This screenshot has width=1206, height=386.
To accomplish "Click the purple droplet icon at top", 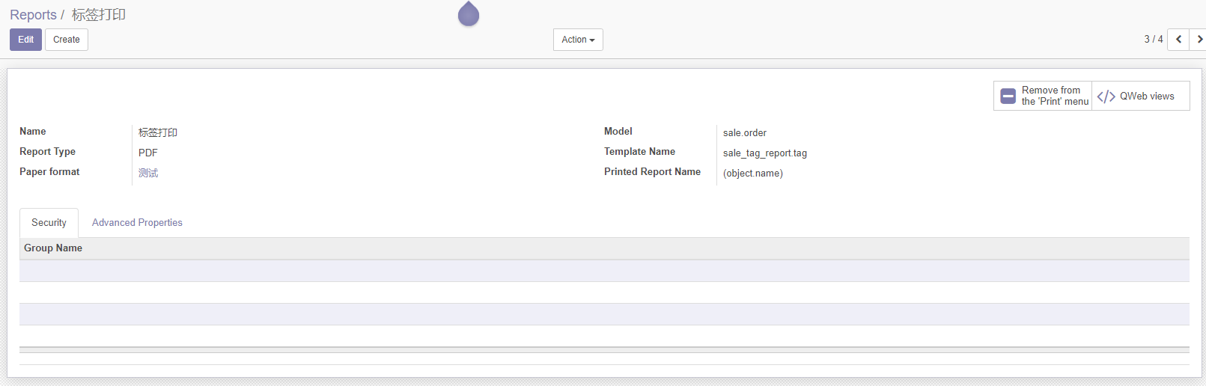I will pyautogui.click(x=469, y=13).
